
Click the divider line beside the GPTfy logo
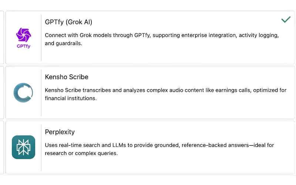[x=41, y=37]
